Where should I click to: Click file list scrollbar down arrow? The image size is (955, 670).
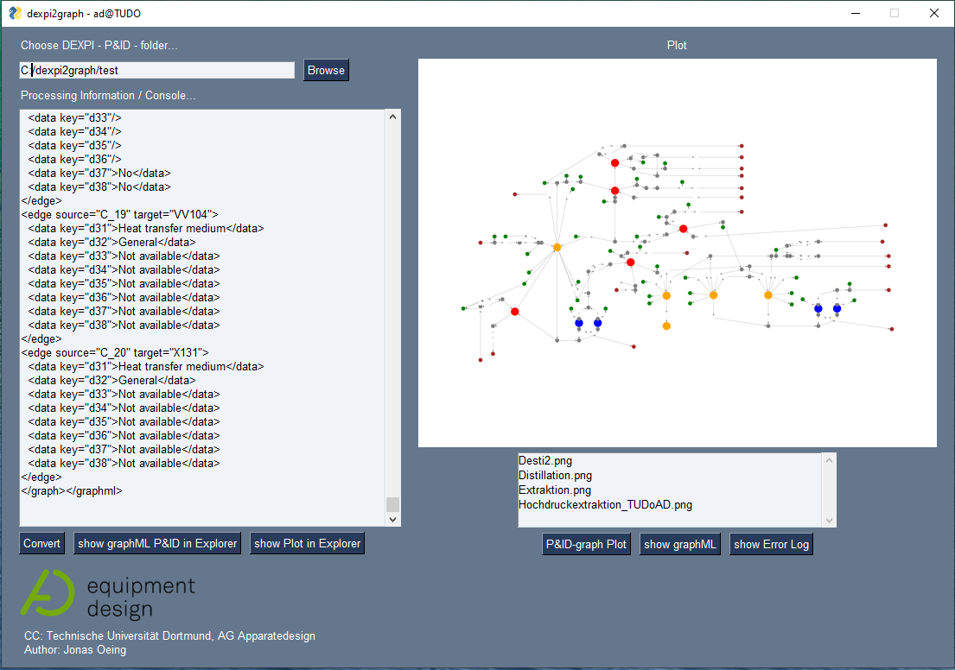point(829,521)
